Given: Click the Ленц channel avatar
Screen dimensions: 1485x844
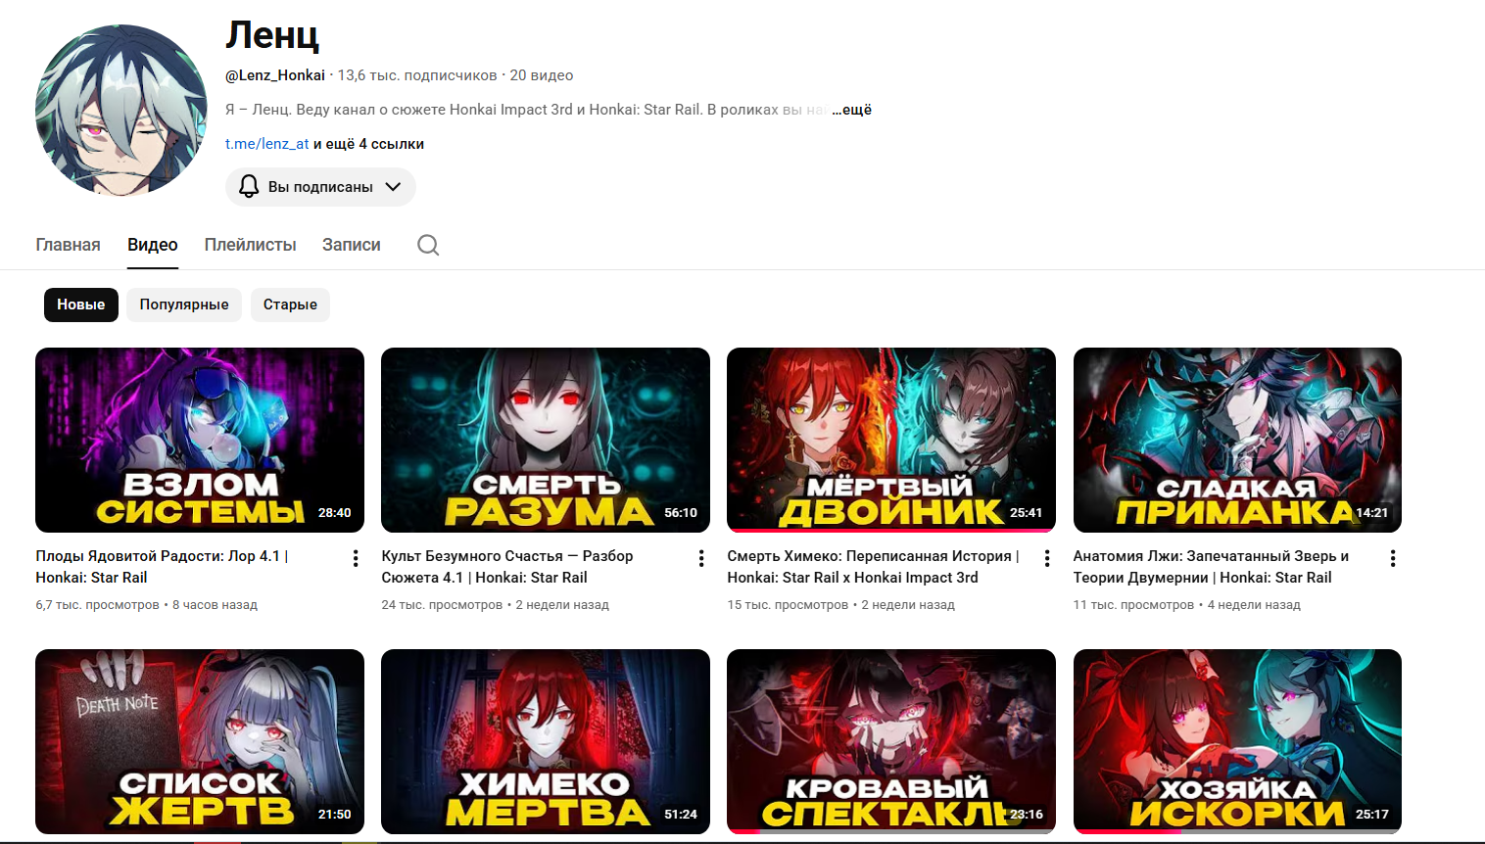Looking at the screenshot, I should (120, 110).
